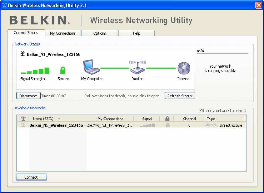Click the Disconnect button
264x193 pixels.
click(28, 96)
